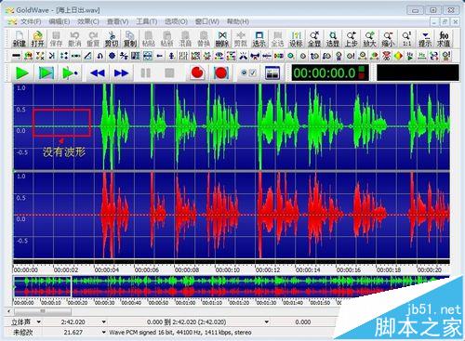Open the 选项(O) menu

176,21
